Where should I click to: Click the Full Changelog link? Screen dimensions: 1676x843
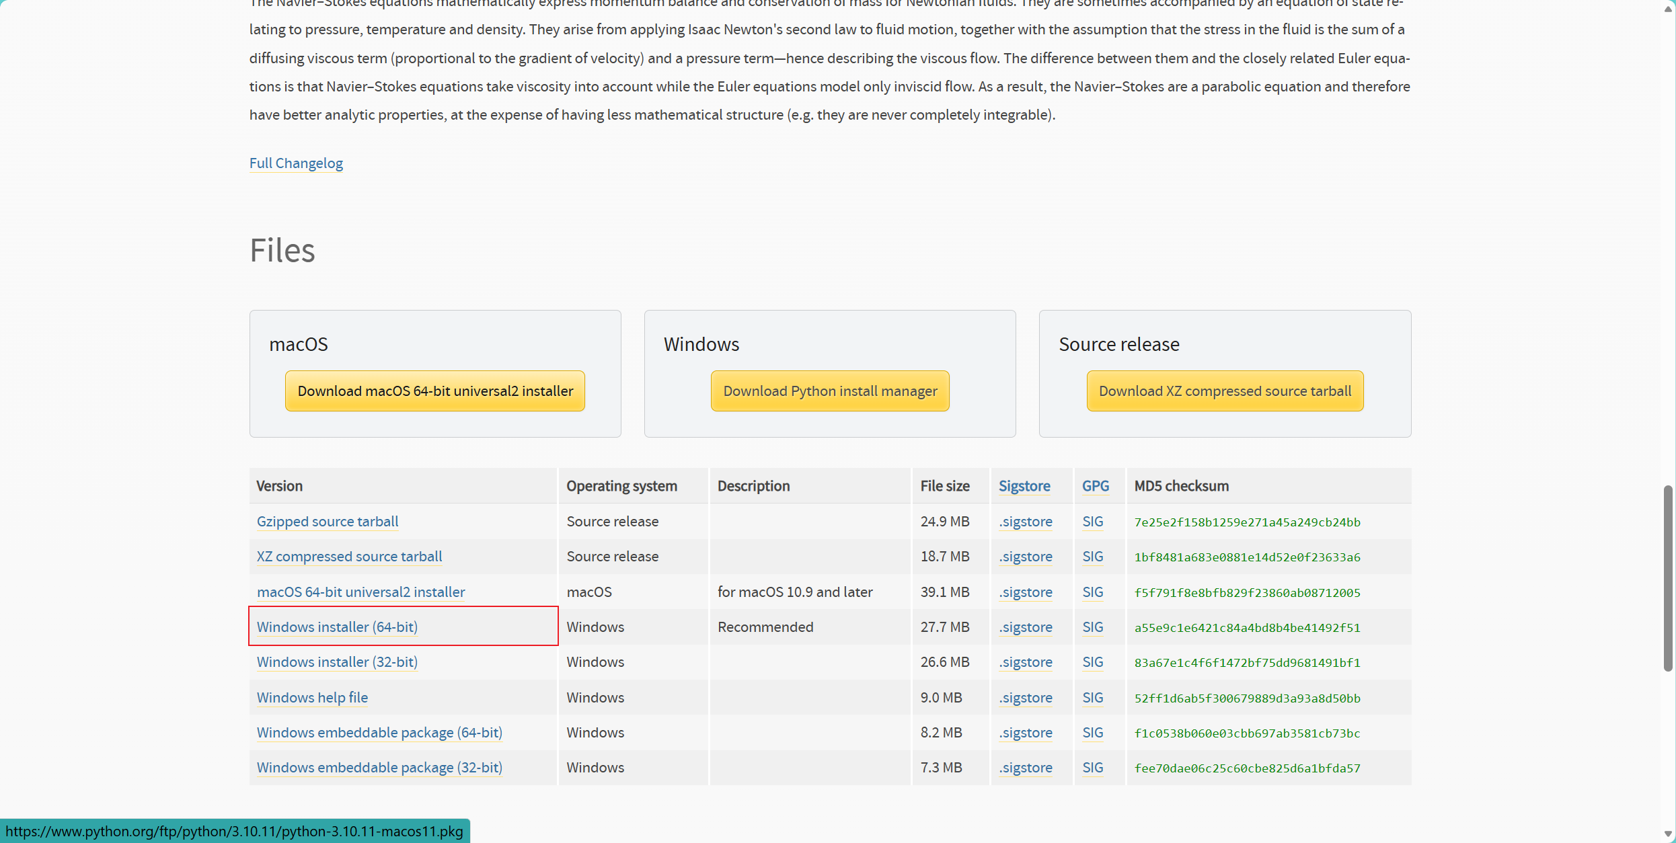[x=296, y=163]
